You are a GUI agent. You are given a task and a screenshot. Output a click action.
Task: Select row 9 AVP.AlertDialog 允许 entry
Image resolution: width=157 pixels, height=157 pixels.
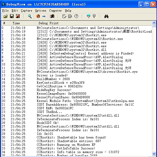point(76,61)
